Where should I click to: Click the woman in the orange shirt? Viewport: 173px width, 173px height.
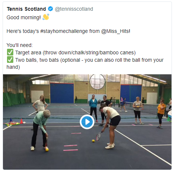[161, 114]
